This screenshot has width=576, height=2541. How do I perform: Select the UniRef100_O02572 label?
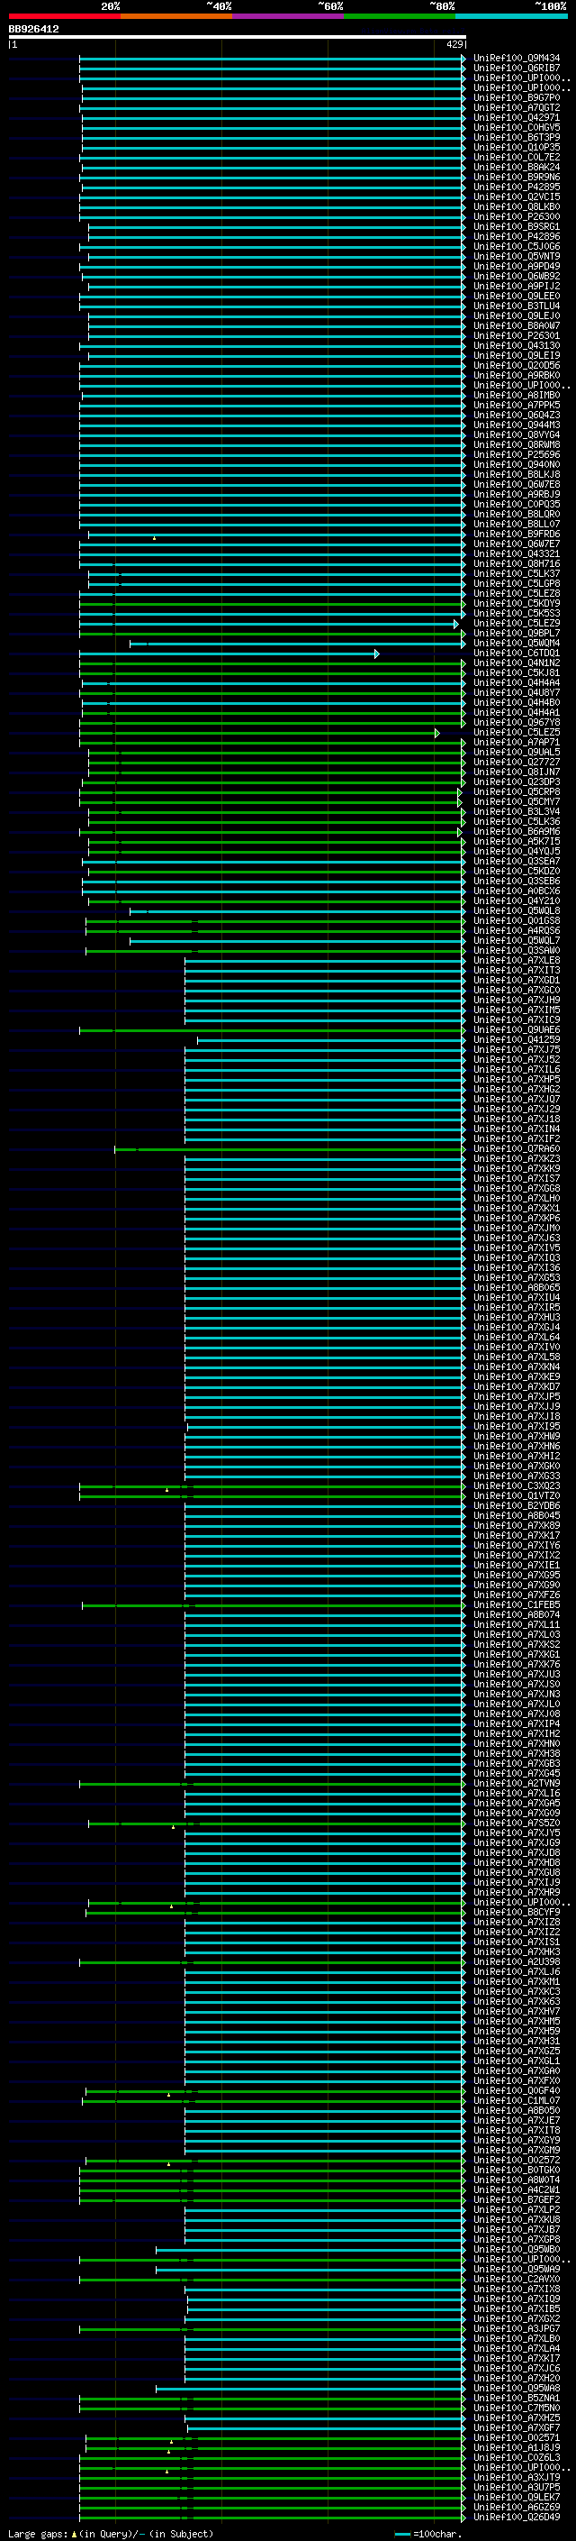click(517, 2161)
